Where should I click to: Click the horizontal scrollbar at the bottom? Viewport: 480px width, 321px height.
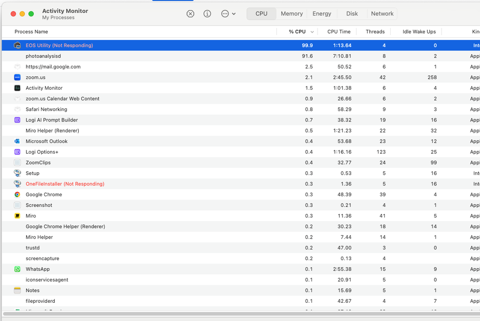coord(216,314)
